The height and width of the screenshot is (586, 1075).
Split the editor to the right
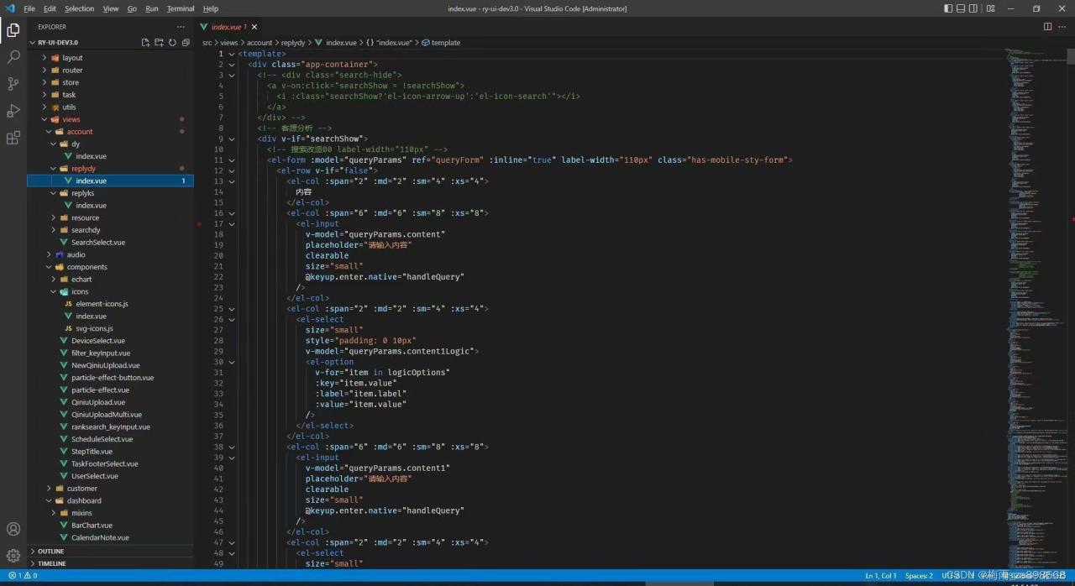coord(1047,27)
